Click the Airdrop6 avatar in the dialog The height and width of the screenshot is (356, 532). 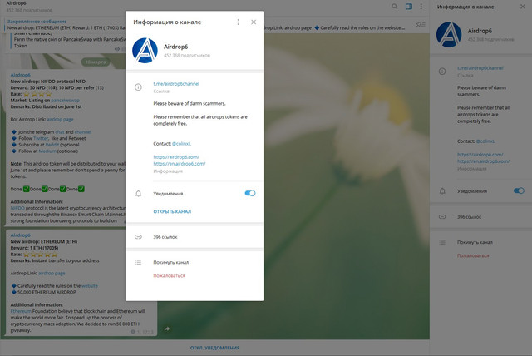pos(145,50)
